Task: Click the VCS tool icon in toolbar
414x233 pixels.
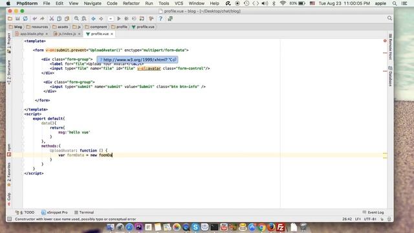Action: 151,19
